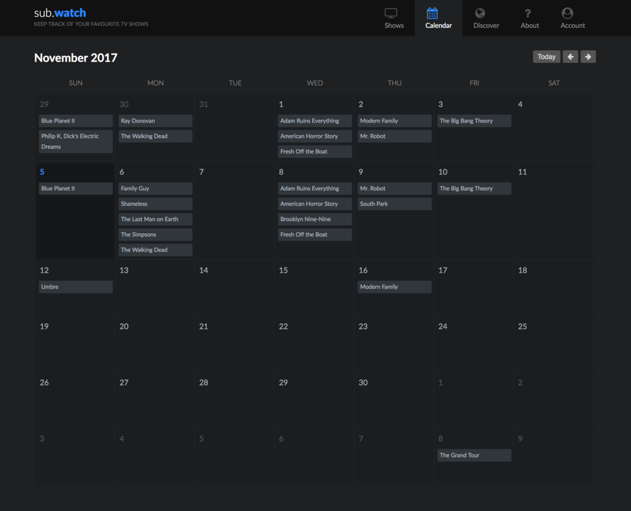
Task: Go to next month arrow
Action: (x=588, y=57)
